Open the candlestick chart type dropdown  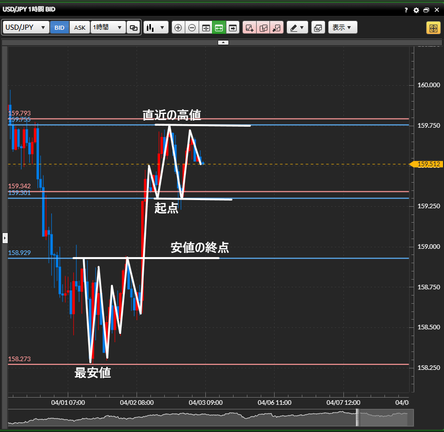click(156, 28)
